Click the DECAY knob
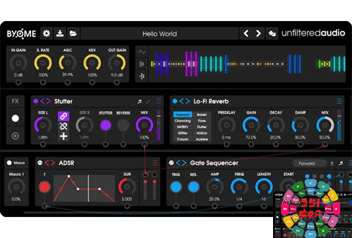This screenshot has width=352, height=238. [x=276, y=125]
